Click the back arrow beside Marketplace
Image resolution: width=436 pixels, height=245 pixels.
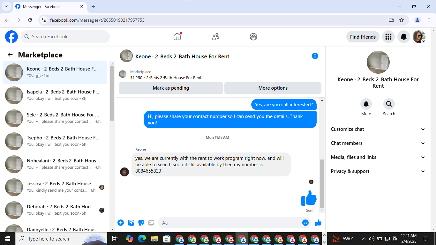(x=10, y=55)
